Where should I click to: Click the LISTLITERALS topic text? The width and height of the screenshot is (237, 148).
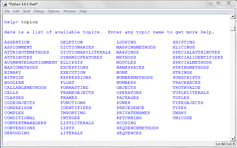pyautogui.click(x=77, y=123)
